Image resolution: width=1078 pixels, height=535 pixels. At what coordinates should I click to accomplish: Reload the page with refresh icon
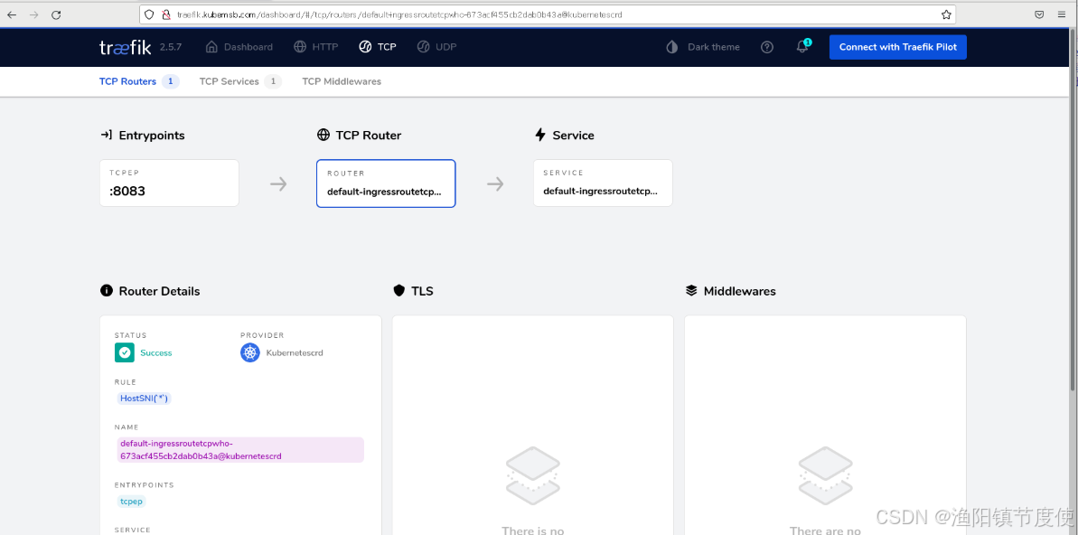(56, 14)
